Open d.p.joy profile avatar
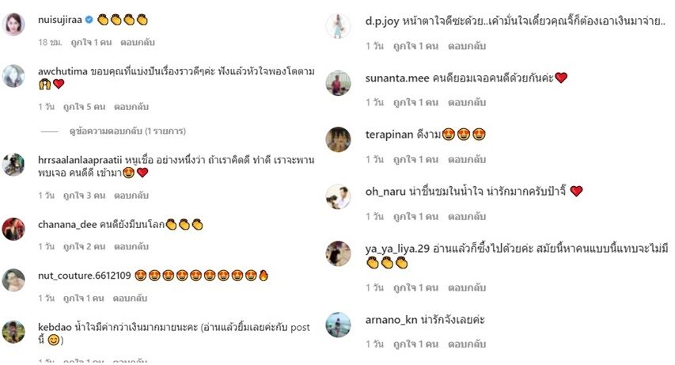 tap(338, 26)
